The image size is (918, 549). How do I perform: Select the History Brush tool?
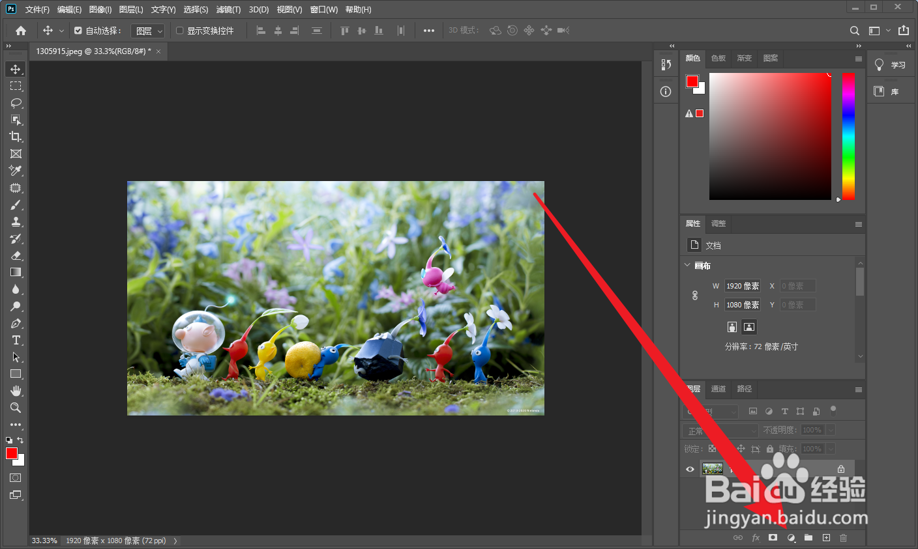pos(16,238)
